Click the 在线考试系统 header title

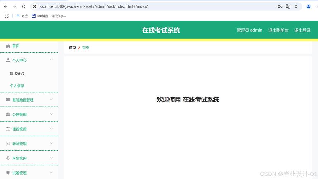tap(161, 30)
